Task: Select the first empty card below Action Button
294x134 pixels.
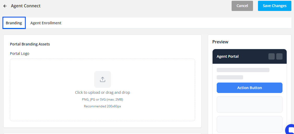Action: (x=250, y=104)
